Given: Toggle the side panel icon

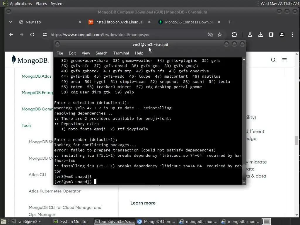Looking at the screenshot, I should [271, 35].
